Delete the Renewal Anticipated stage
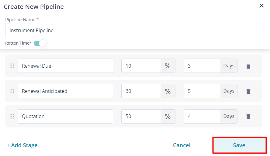This screenshot has width=270, height=156. point(248,91)
